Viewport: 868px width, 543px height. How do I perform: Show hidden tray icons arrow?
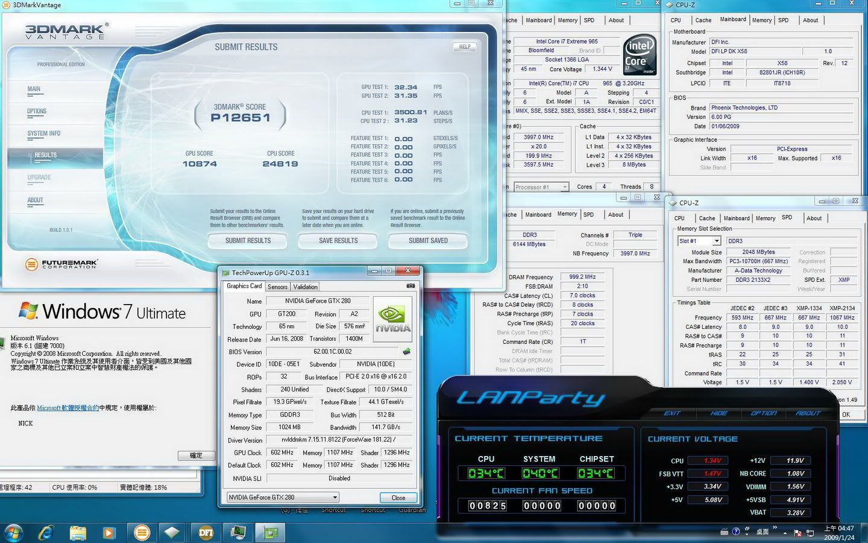pyautogui.click(x=785, y=533)
